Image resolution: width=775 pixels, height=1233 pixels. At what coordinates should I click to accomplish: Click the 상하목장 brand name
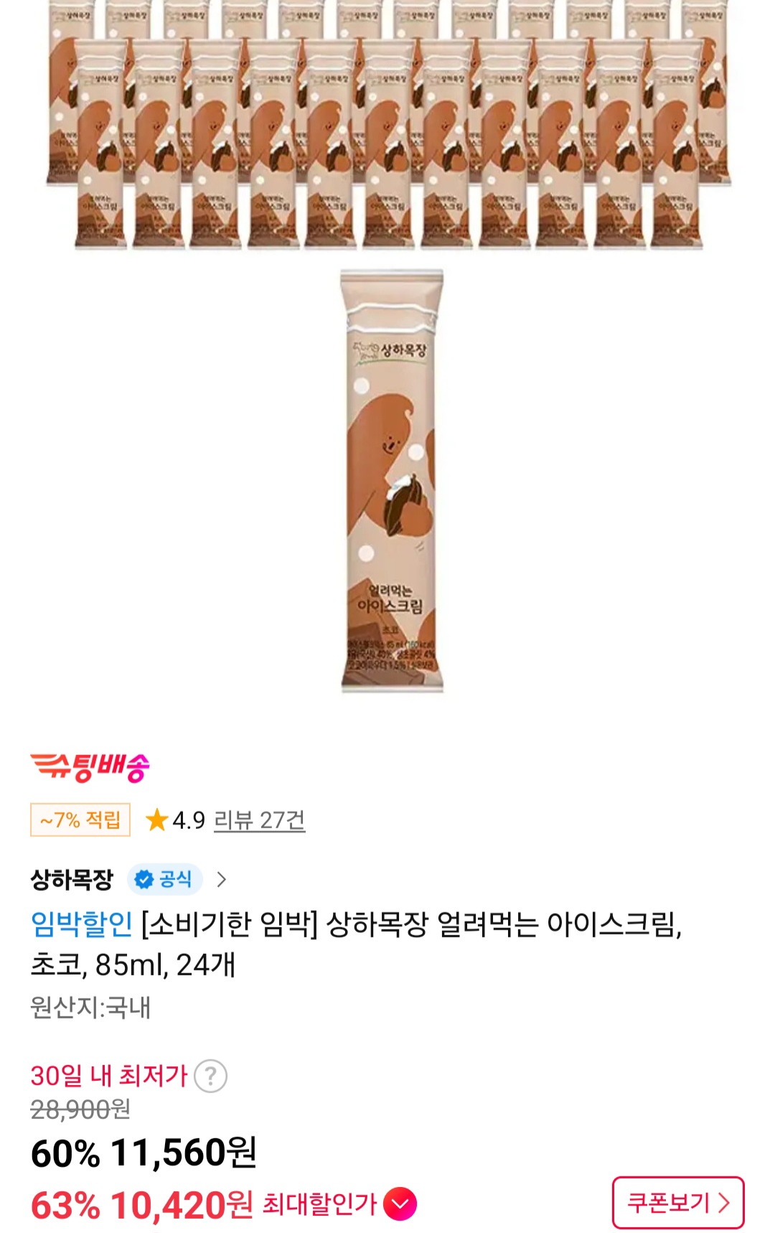[x=72, y=879]
